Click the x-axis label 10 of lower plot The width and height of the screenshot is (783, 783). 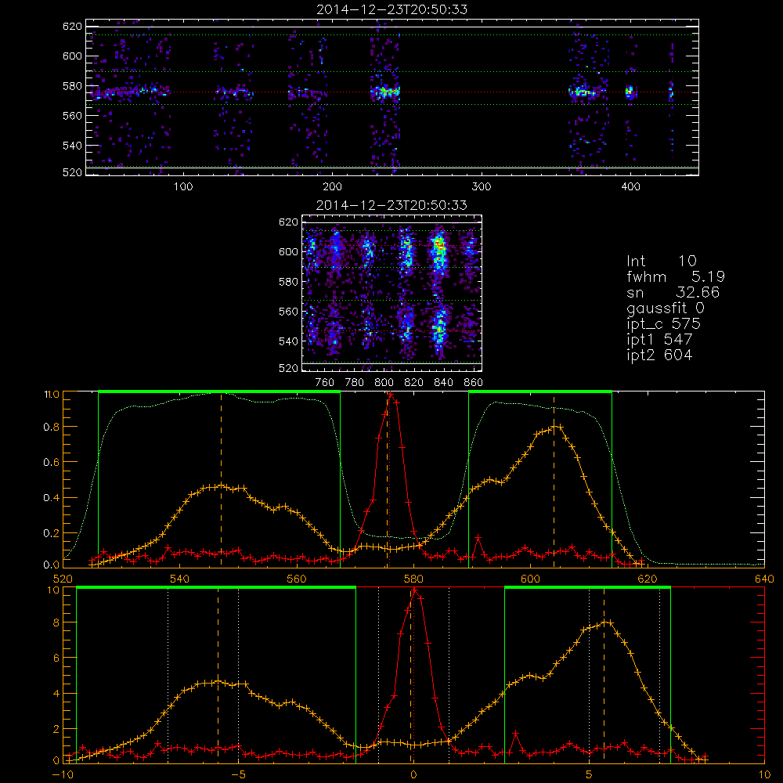764,775
